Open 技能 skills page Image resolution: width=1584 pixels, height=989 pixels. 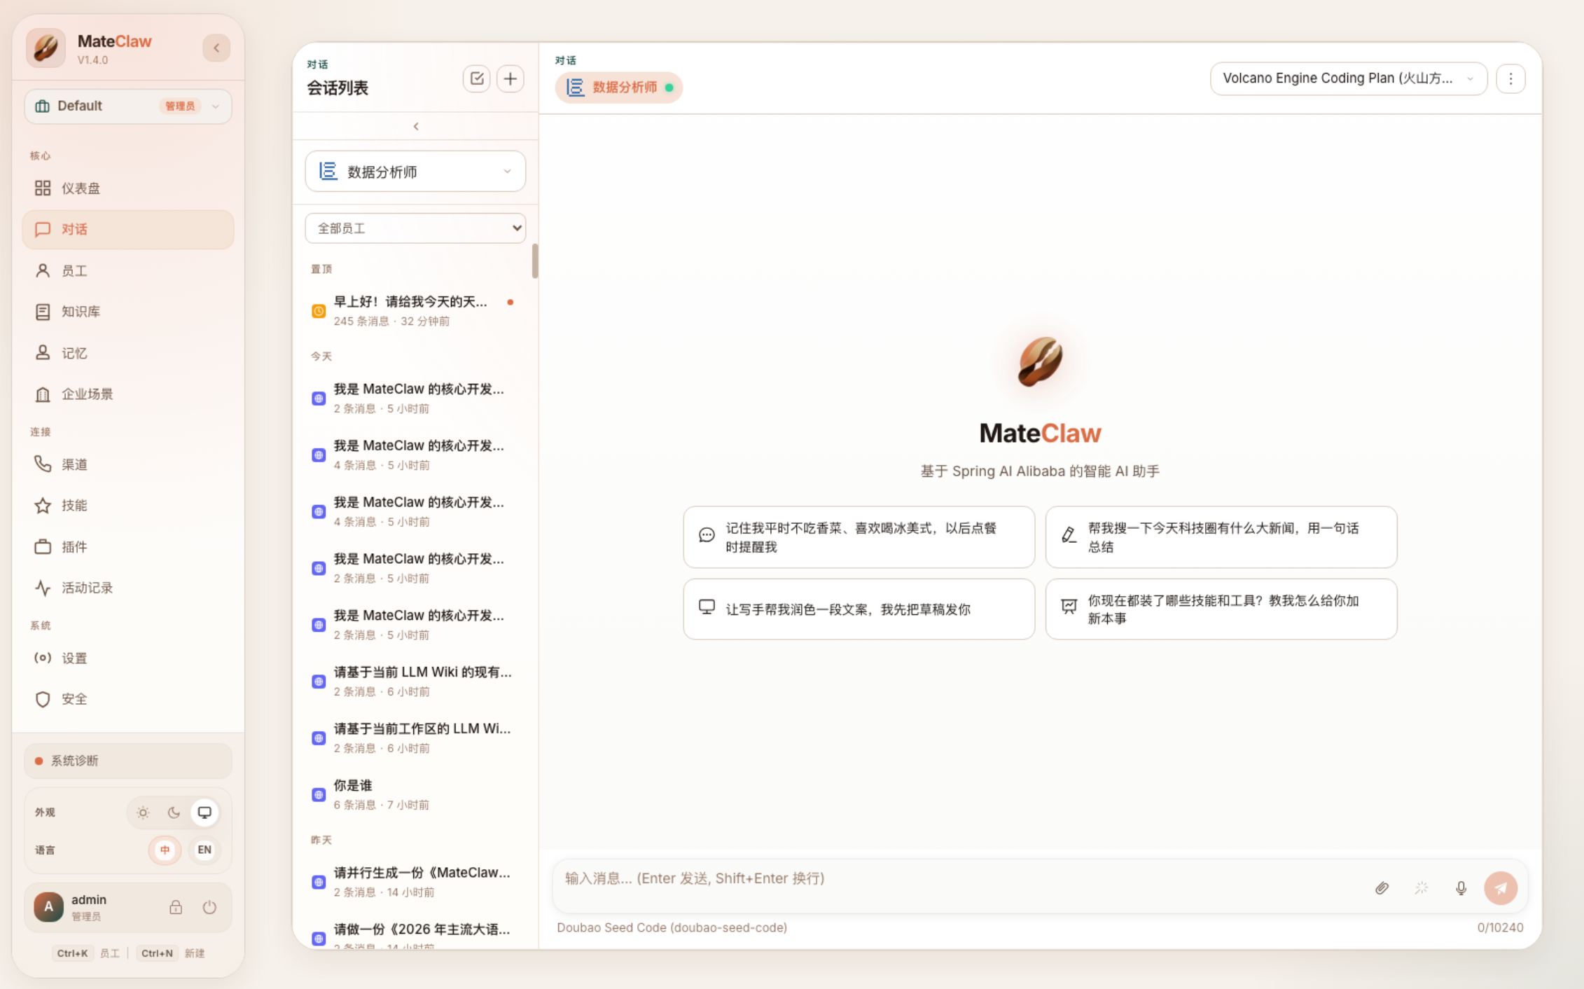[x=128, y=505]
